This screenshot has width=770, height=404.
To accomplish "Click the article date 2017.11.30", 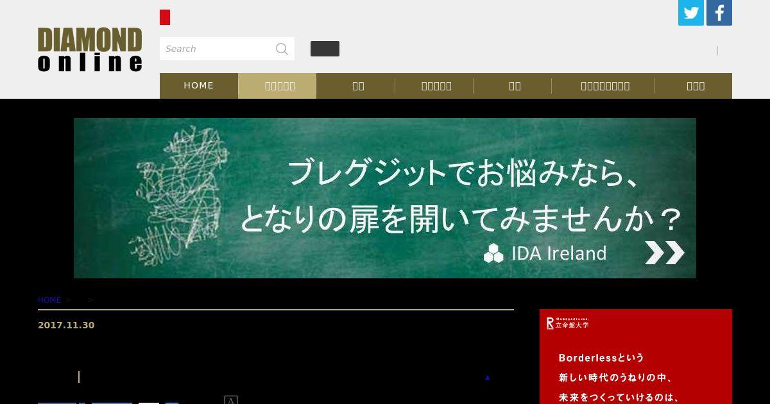I will 66,325.
